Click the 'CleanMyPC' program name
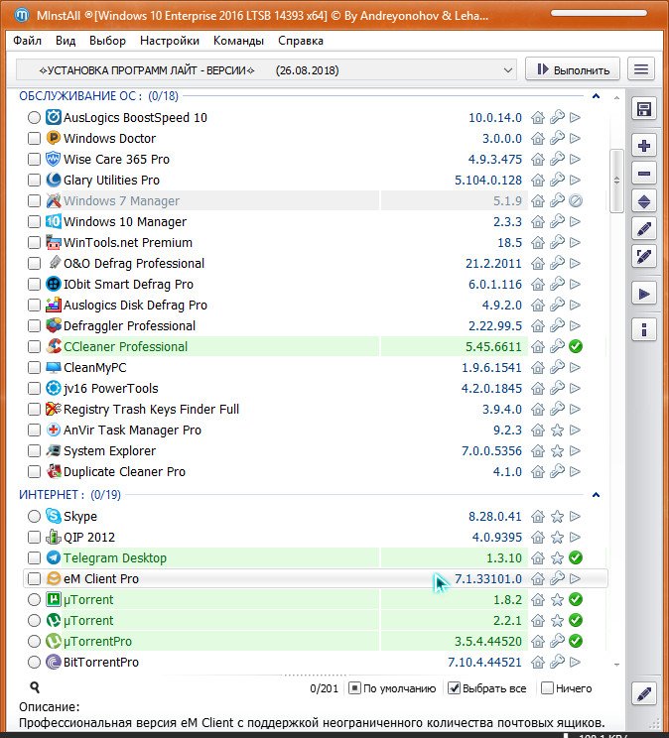The image size is (669, 738). click(94, 368)
